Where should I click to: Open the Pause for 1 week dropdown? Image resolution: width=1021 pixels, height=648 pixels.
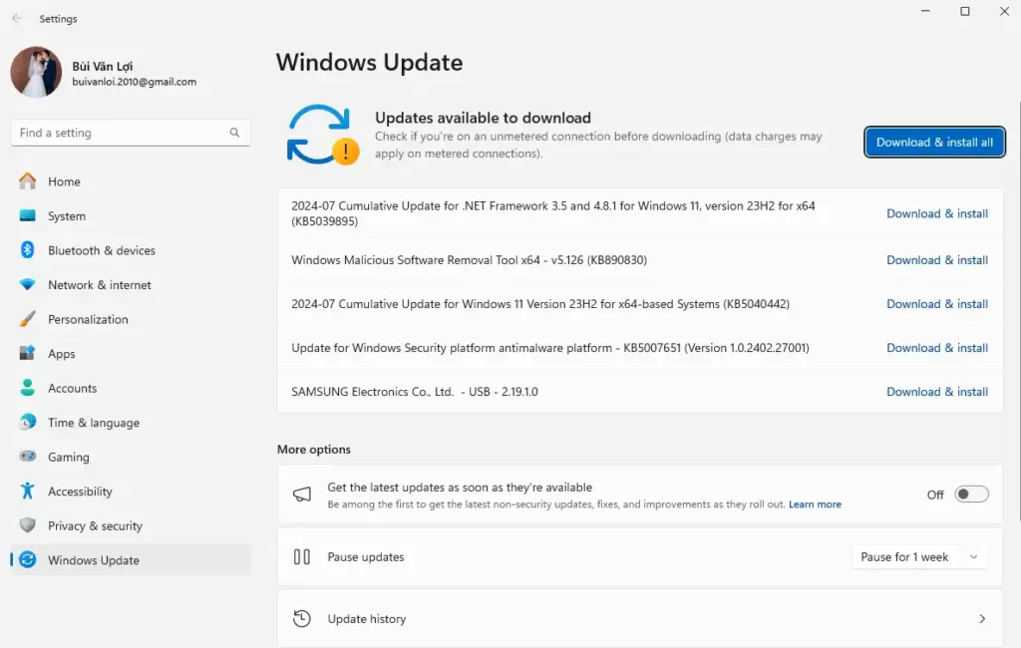click(x=917, y=557)
